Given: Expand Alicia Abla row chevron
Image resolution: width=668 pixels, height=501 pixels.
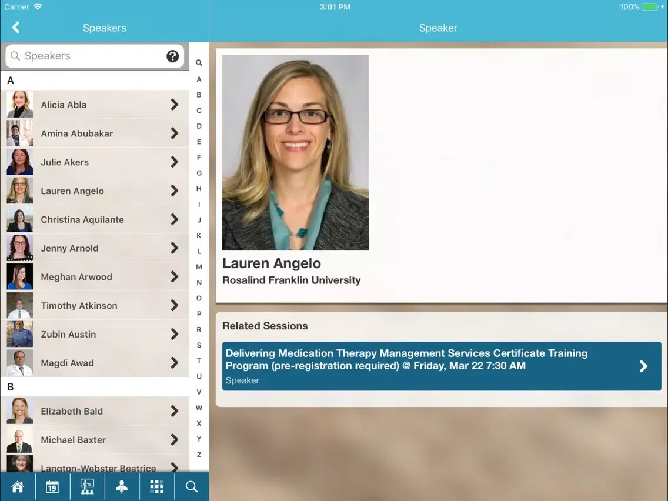Looking at the screenshot, I should coord(174,105).
